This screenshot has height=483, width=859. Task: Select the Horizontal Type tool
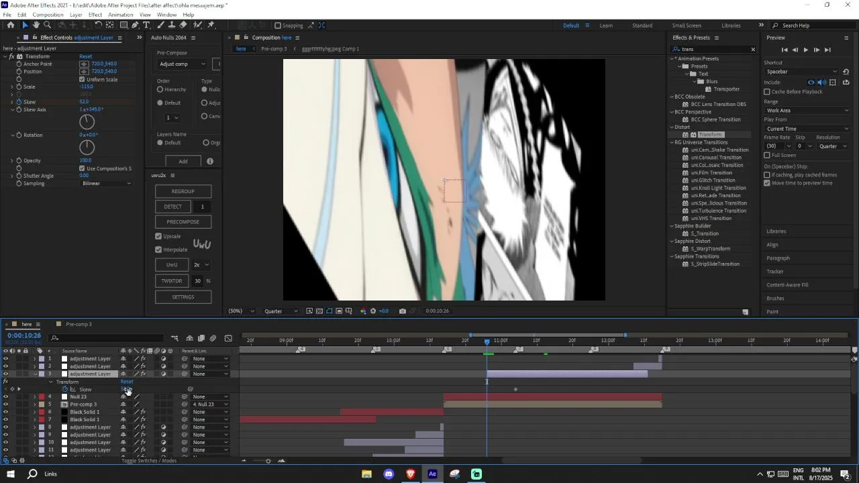pos(146,25)
